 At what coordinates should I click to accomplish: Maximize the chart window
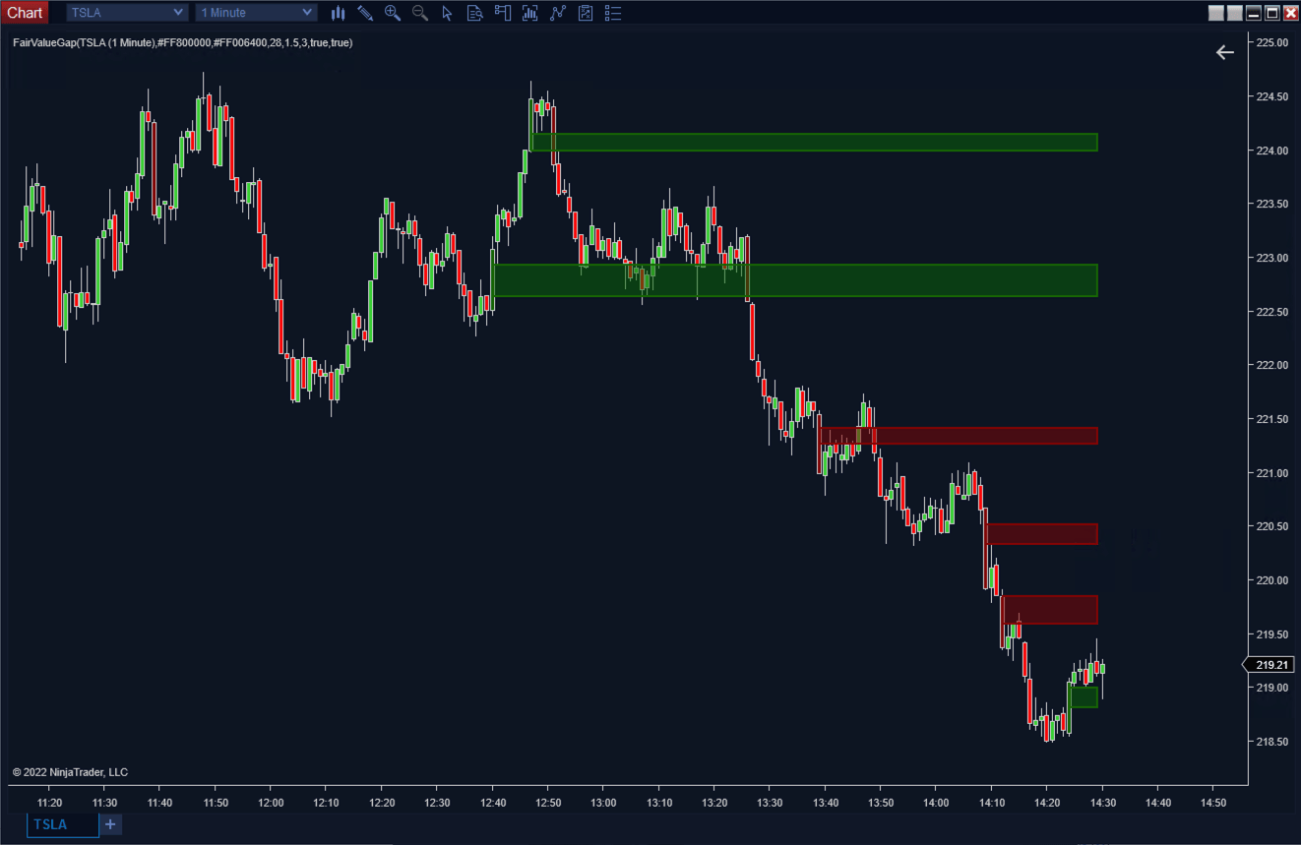click(1272, 13)
